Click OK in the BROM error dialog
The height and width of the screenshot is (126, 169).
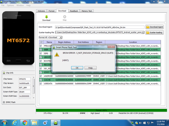coord(77,68)
